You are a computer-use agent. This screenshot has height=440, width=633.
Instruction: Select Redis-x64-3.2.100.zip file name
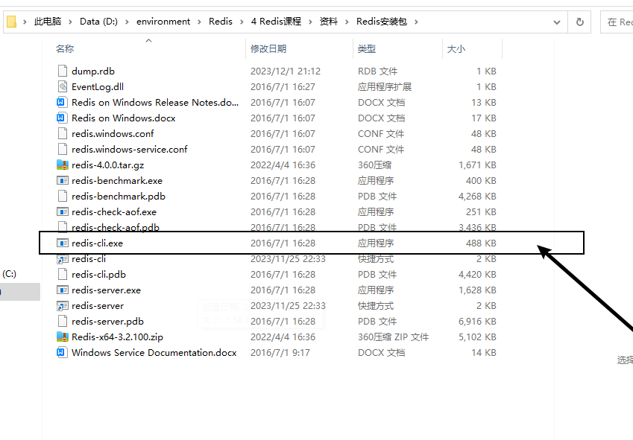pyautogui.click(x=118, y=337)
